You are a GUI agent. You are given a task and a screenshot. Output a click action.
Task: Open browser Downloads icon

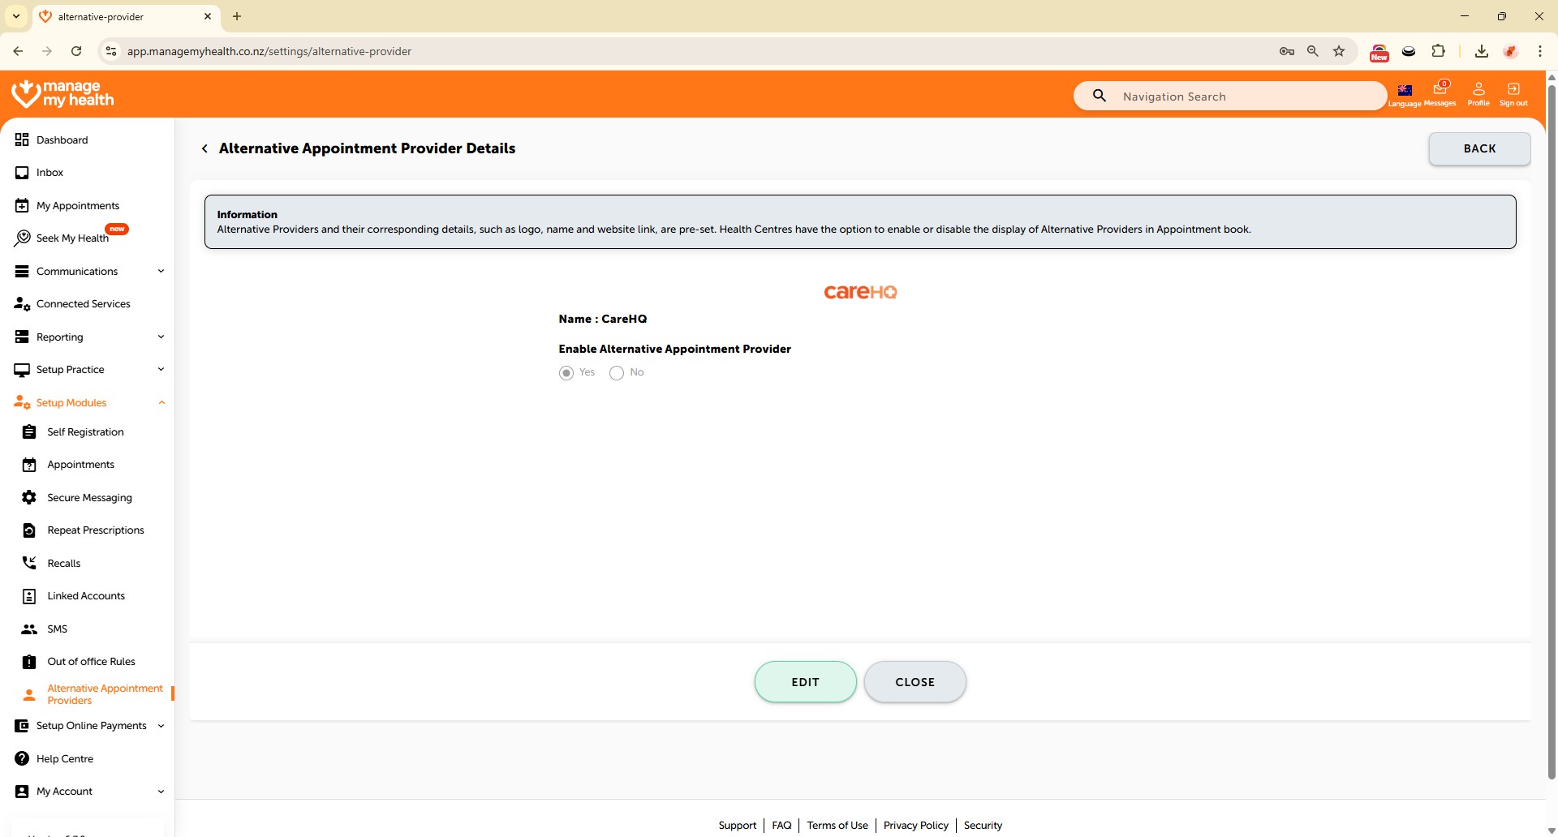click(1481, 51)
